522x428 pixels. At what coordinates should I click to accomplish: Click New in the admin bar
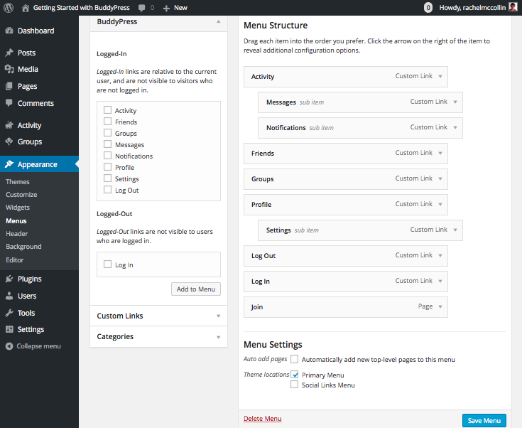pyautogui.click(x=180, y=8)
